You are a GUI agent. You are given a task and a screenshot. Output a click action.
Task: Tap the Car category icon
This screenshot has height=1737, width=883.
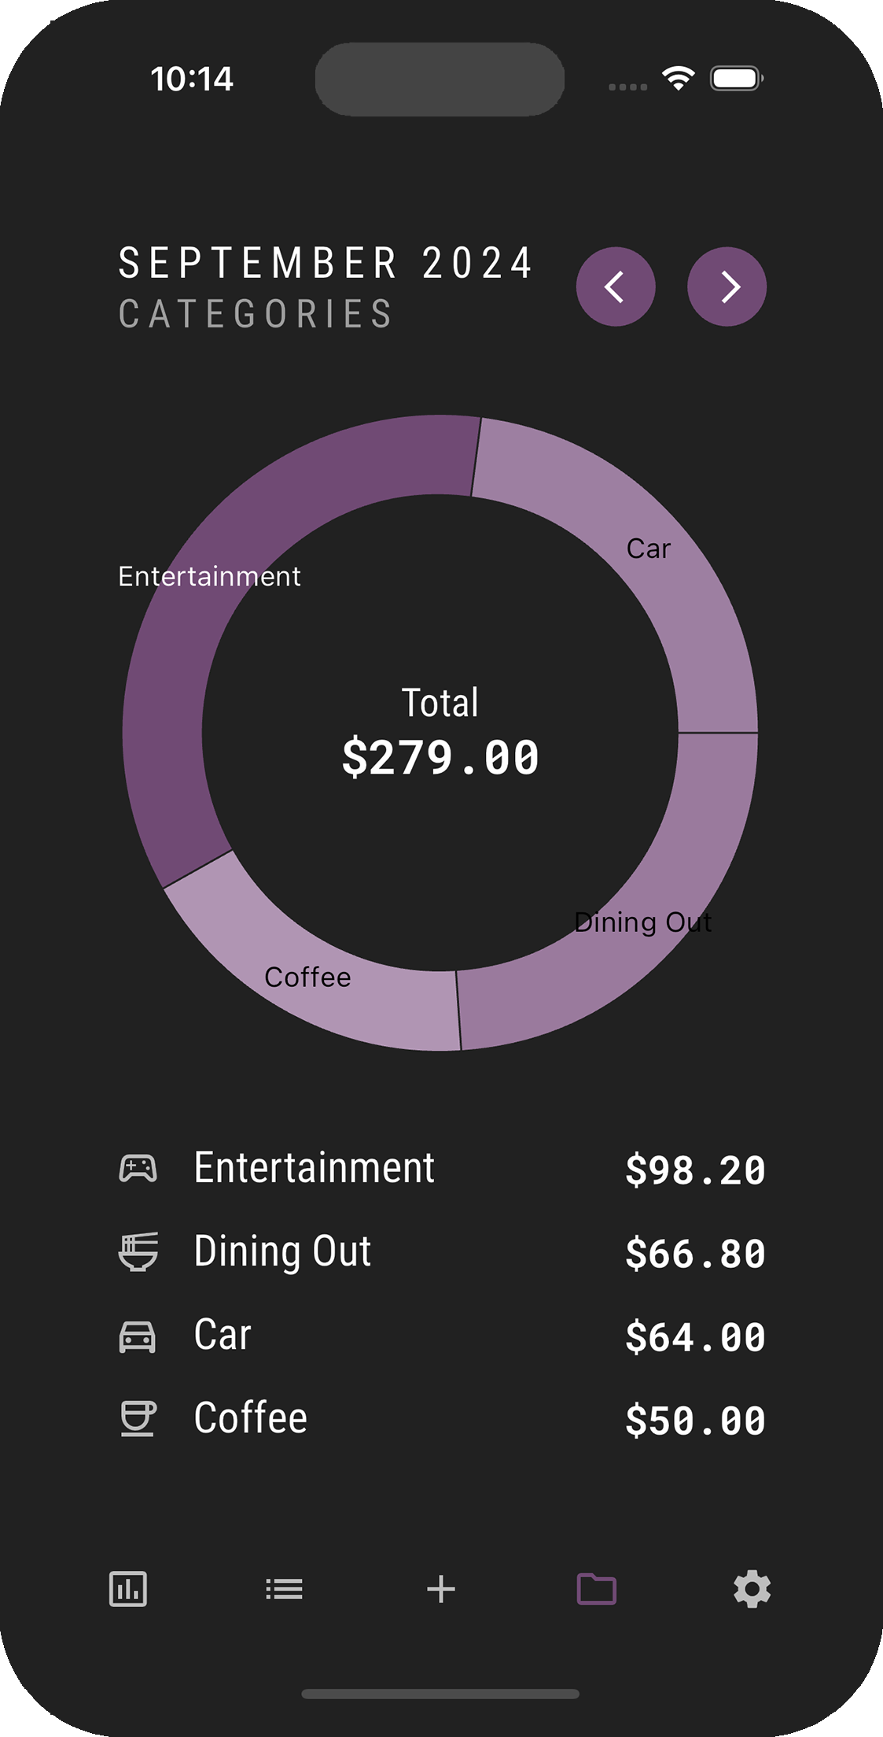[138, 1336]
